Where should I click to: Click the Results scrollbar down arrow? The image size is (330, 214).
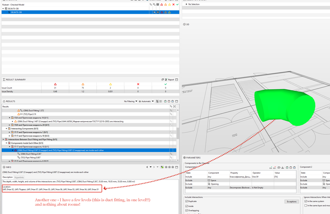coord(178,160)
